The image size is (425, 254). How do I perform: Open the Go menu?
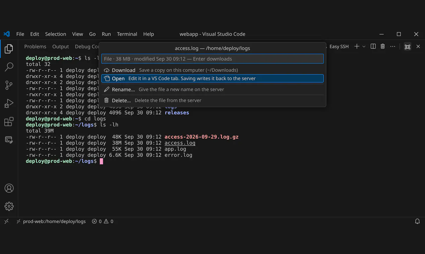(92, 34)
